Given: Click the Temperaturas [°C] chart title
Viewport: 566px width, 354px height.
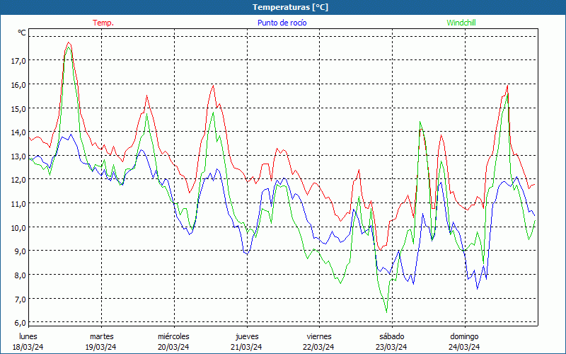Looking at the screenshot, I should [290, 7].
